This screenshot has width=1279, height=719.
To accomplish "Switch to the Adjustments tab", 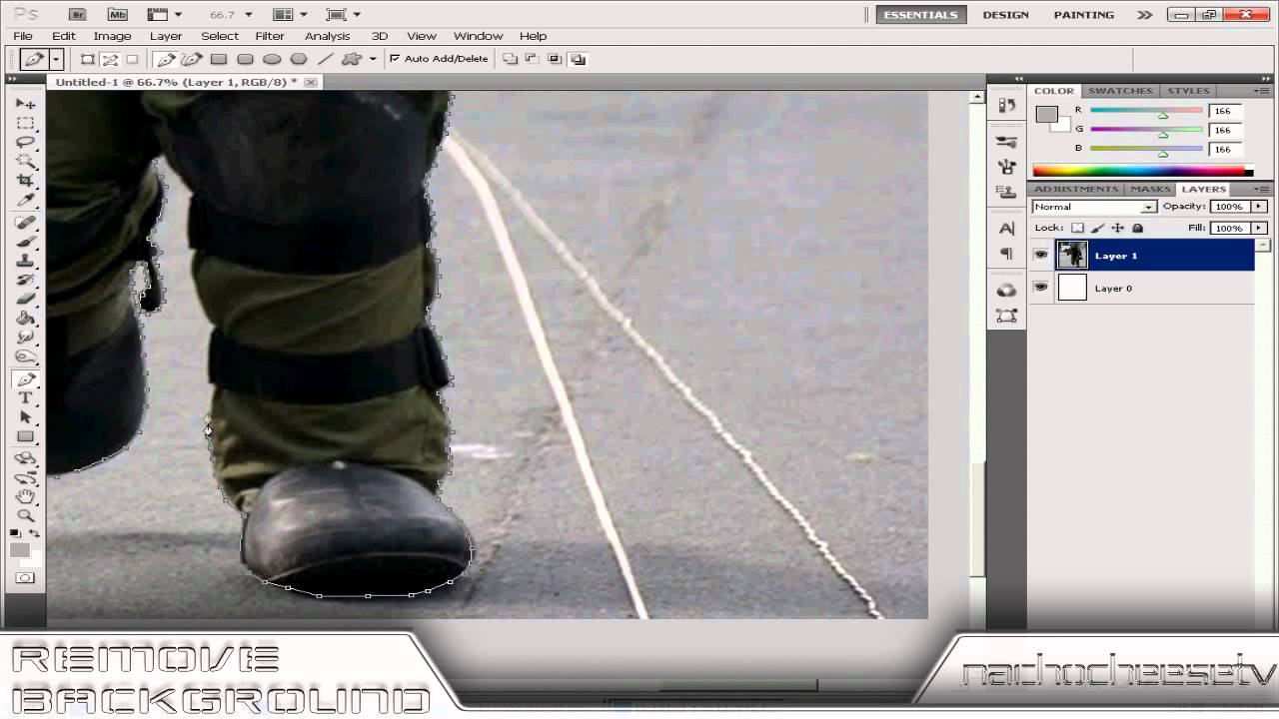I will [1076, 189].
